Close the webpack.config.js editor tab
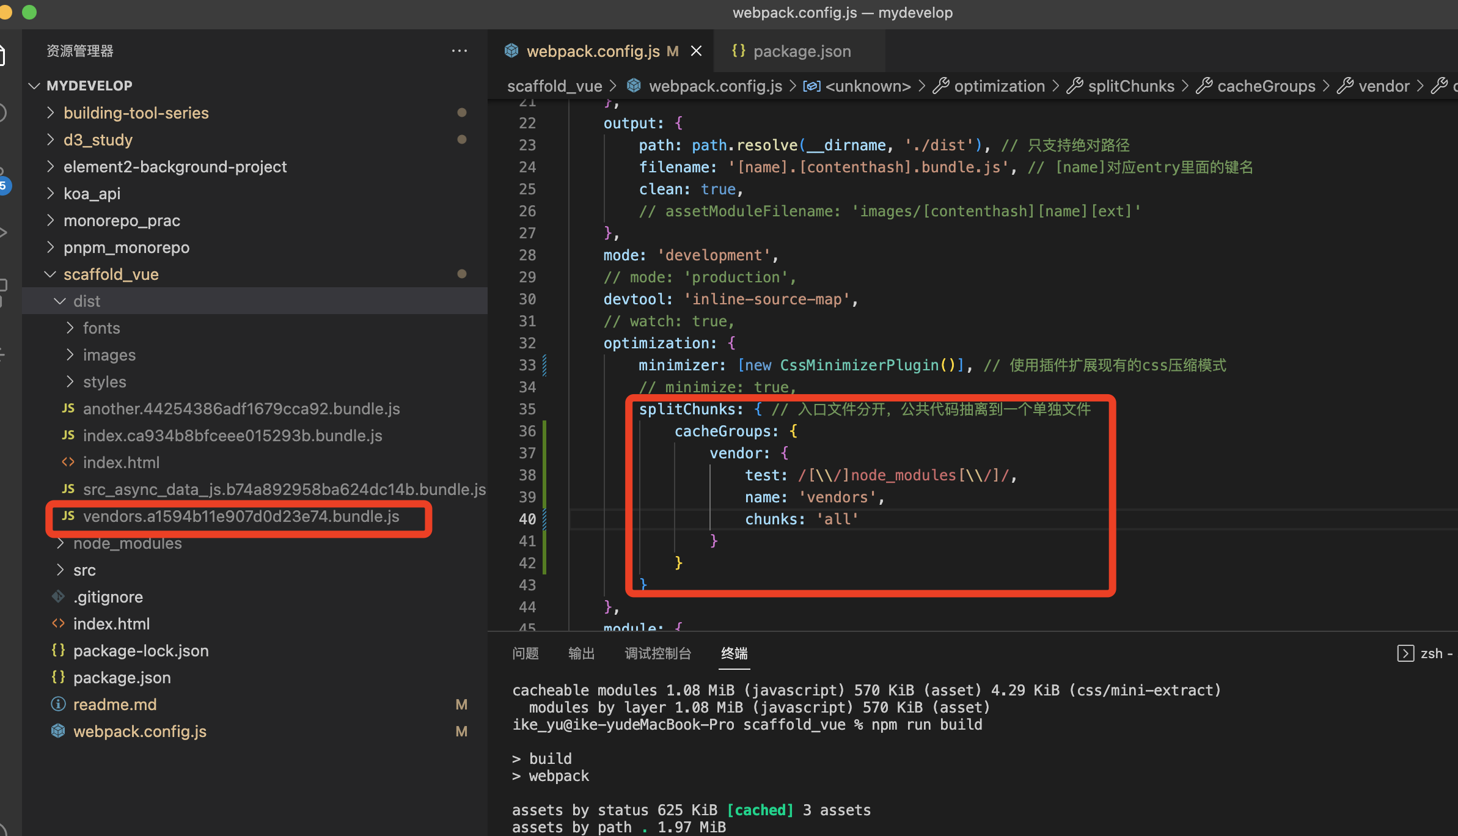This screenshot has width=1458, height=836. coord(696,51)
